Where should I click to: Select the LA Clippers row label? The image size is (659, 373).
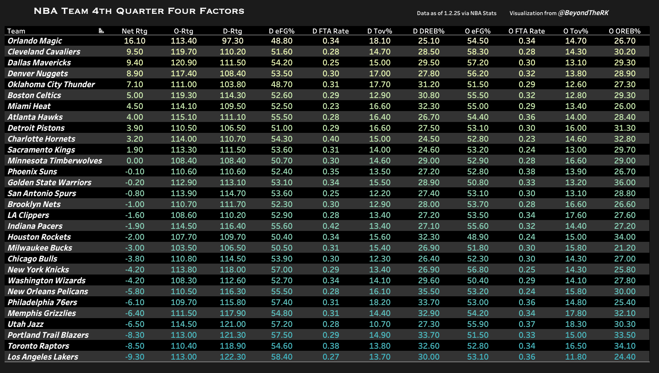pos(28,215)
